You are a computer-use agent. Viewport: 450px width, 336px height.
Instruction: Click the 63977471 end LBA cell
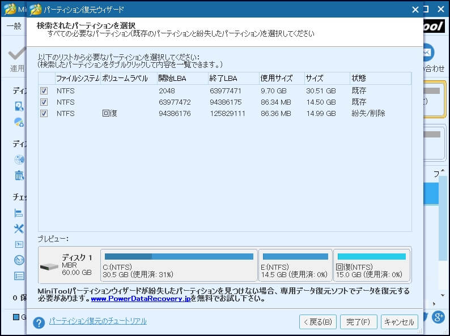226,91
